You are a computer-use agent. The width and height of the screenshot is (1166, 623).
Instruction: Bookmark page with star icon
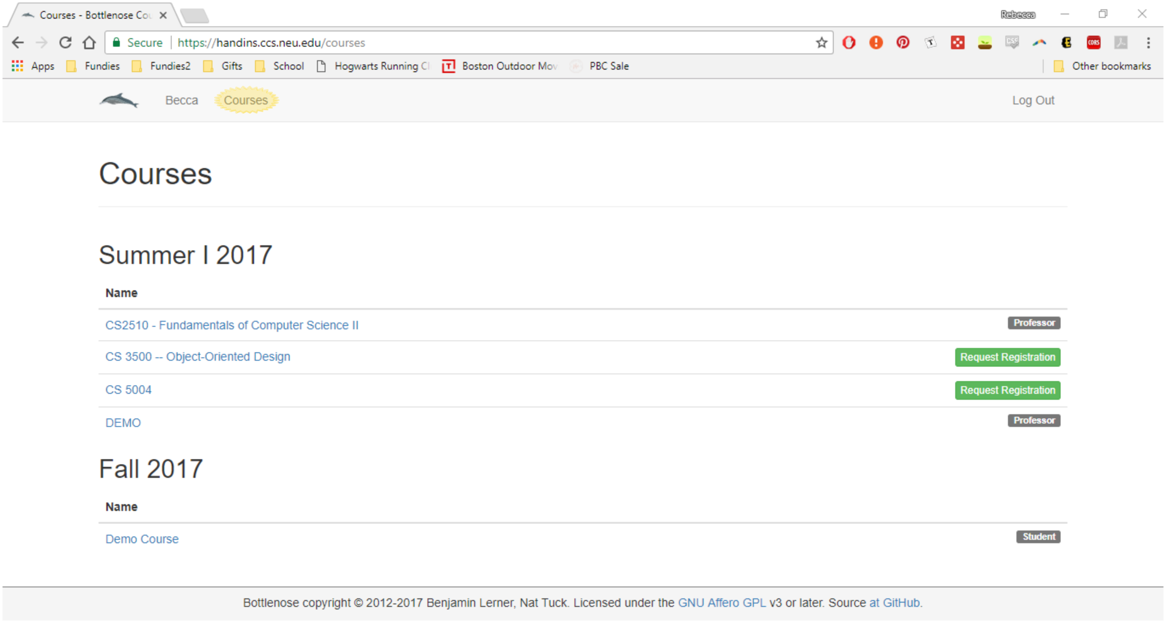(x=821, y=42)
